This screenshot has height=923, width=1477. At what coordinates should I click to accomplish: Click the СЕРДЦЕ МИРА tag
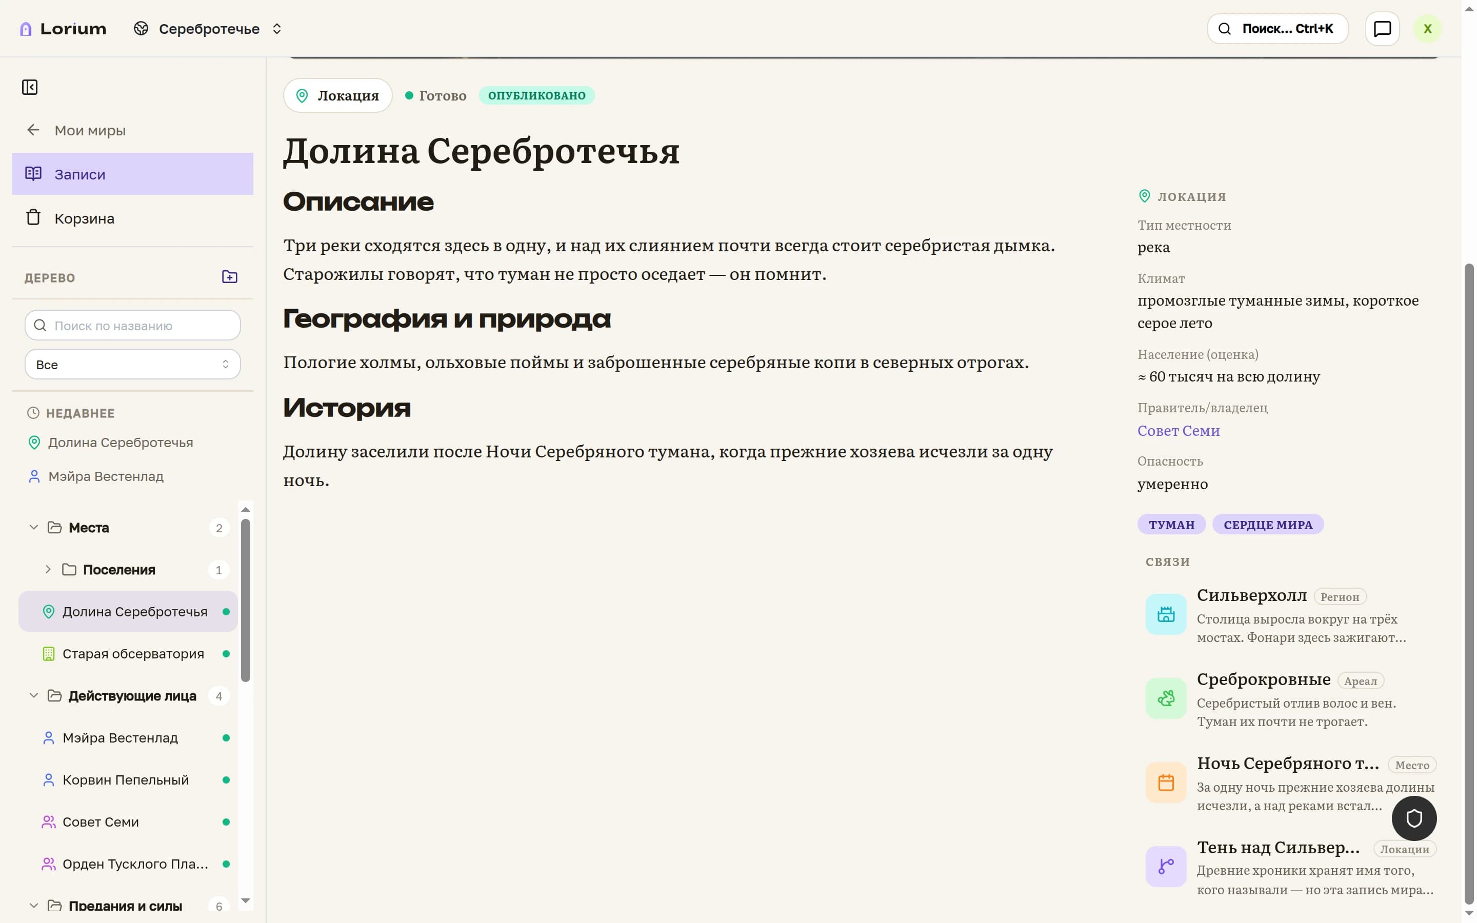(x=1268, y=525)
